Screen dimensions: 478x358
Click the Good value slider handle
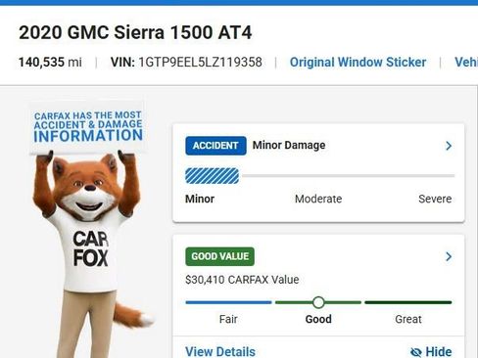pyautogui.click(x=318, y=302)
